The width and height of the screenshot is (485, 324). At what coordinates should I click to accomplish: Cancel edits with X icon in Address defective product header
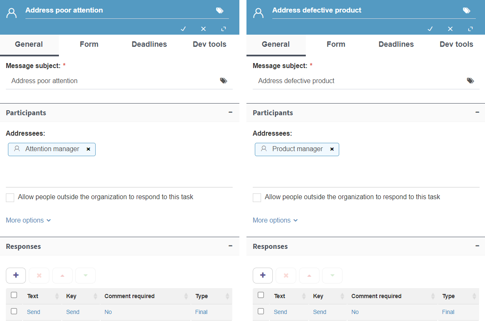[x=450, y=29]
